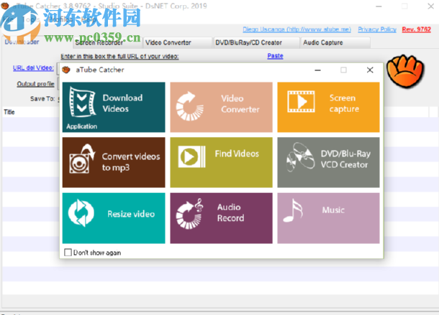This screenshot has height=315, width=439.
Task: Click the Screen capture film play icon
Action: tap(301, 102)
